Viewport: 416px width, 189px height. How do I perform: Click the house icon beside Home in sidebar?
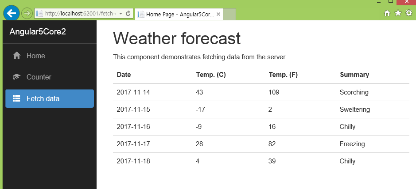(x=17, y=56)
